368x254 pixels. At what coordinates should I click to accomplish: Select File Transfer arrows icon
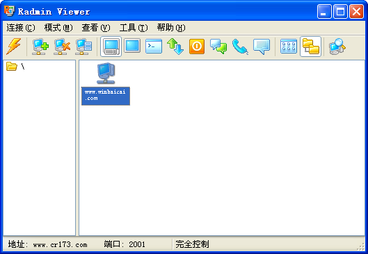click(175, 46)
